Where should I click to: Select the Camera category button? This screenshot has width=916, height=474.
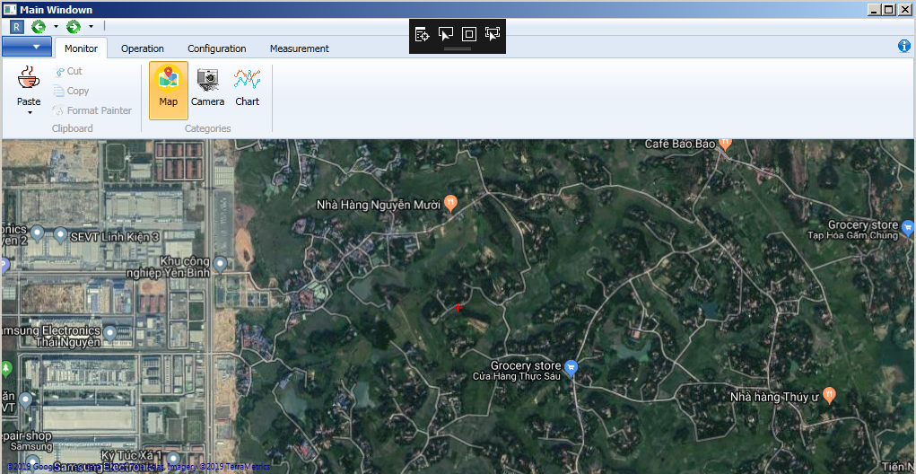207,90
